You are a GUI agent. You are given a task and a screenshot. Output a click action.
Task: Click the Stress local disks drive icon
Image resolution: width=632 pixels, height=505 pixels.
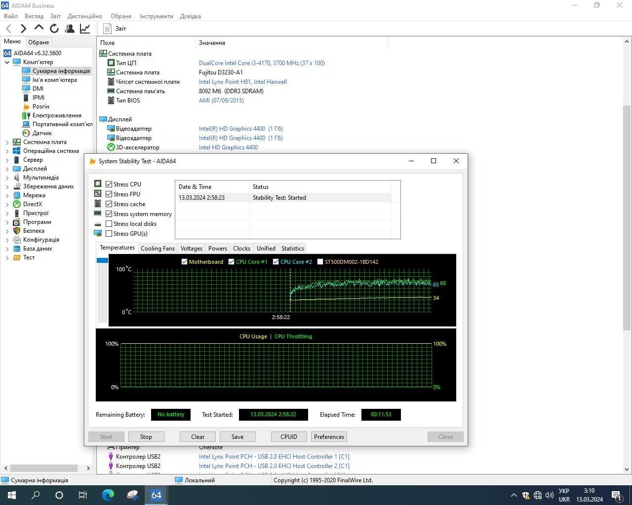click(98, 224)
